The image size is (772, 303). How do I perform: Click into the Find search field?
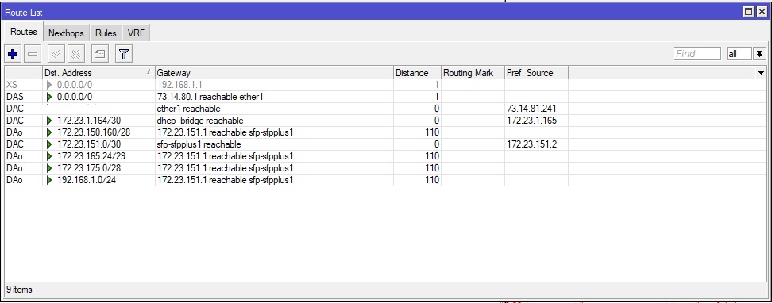pos(697,54)
